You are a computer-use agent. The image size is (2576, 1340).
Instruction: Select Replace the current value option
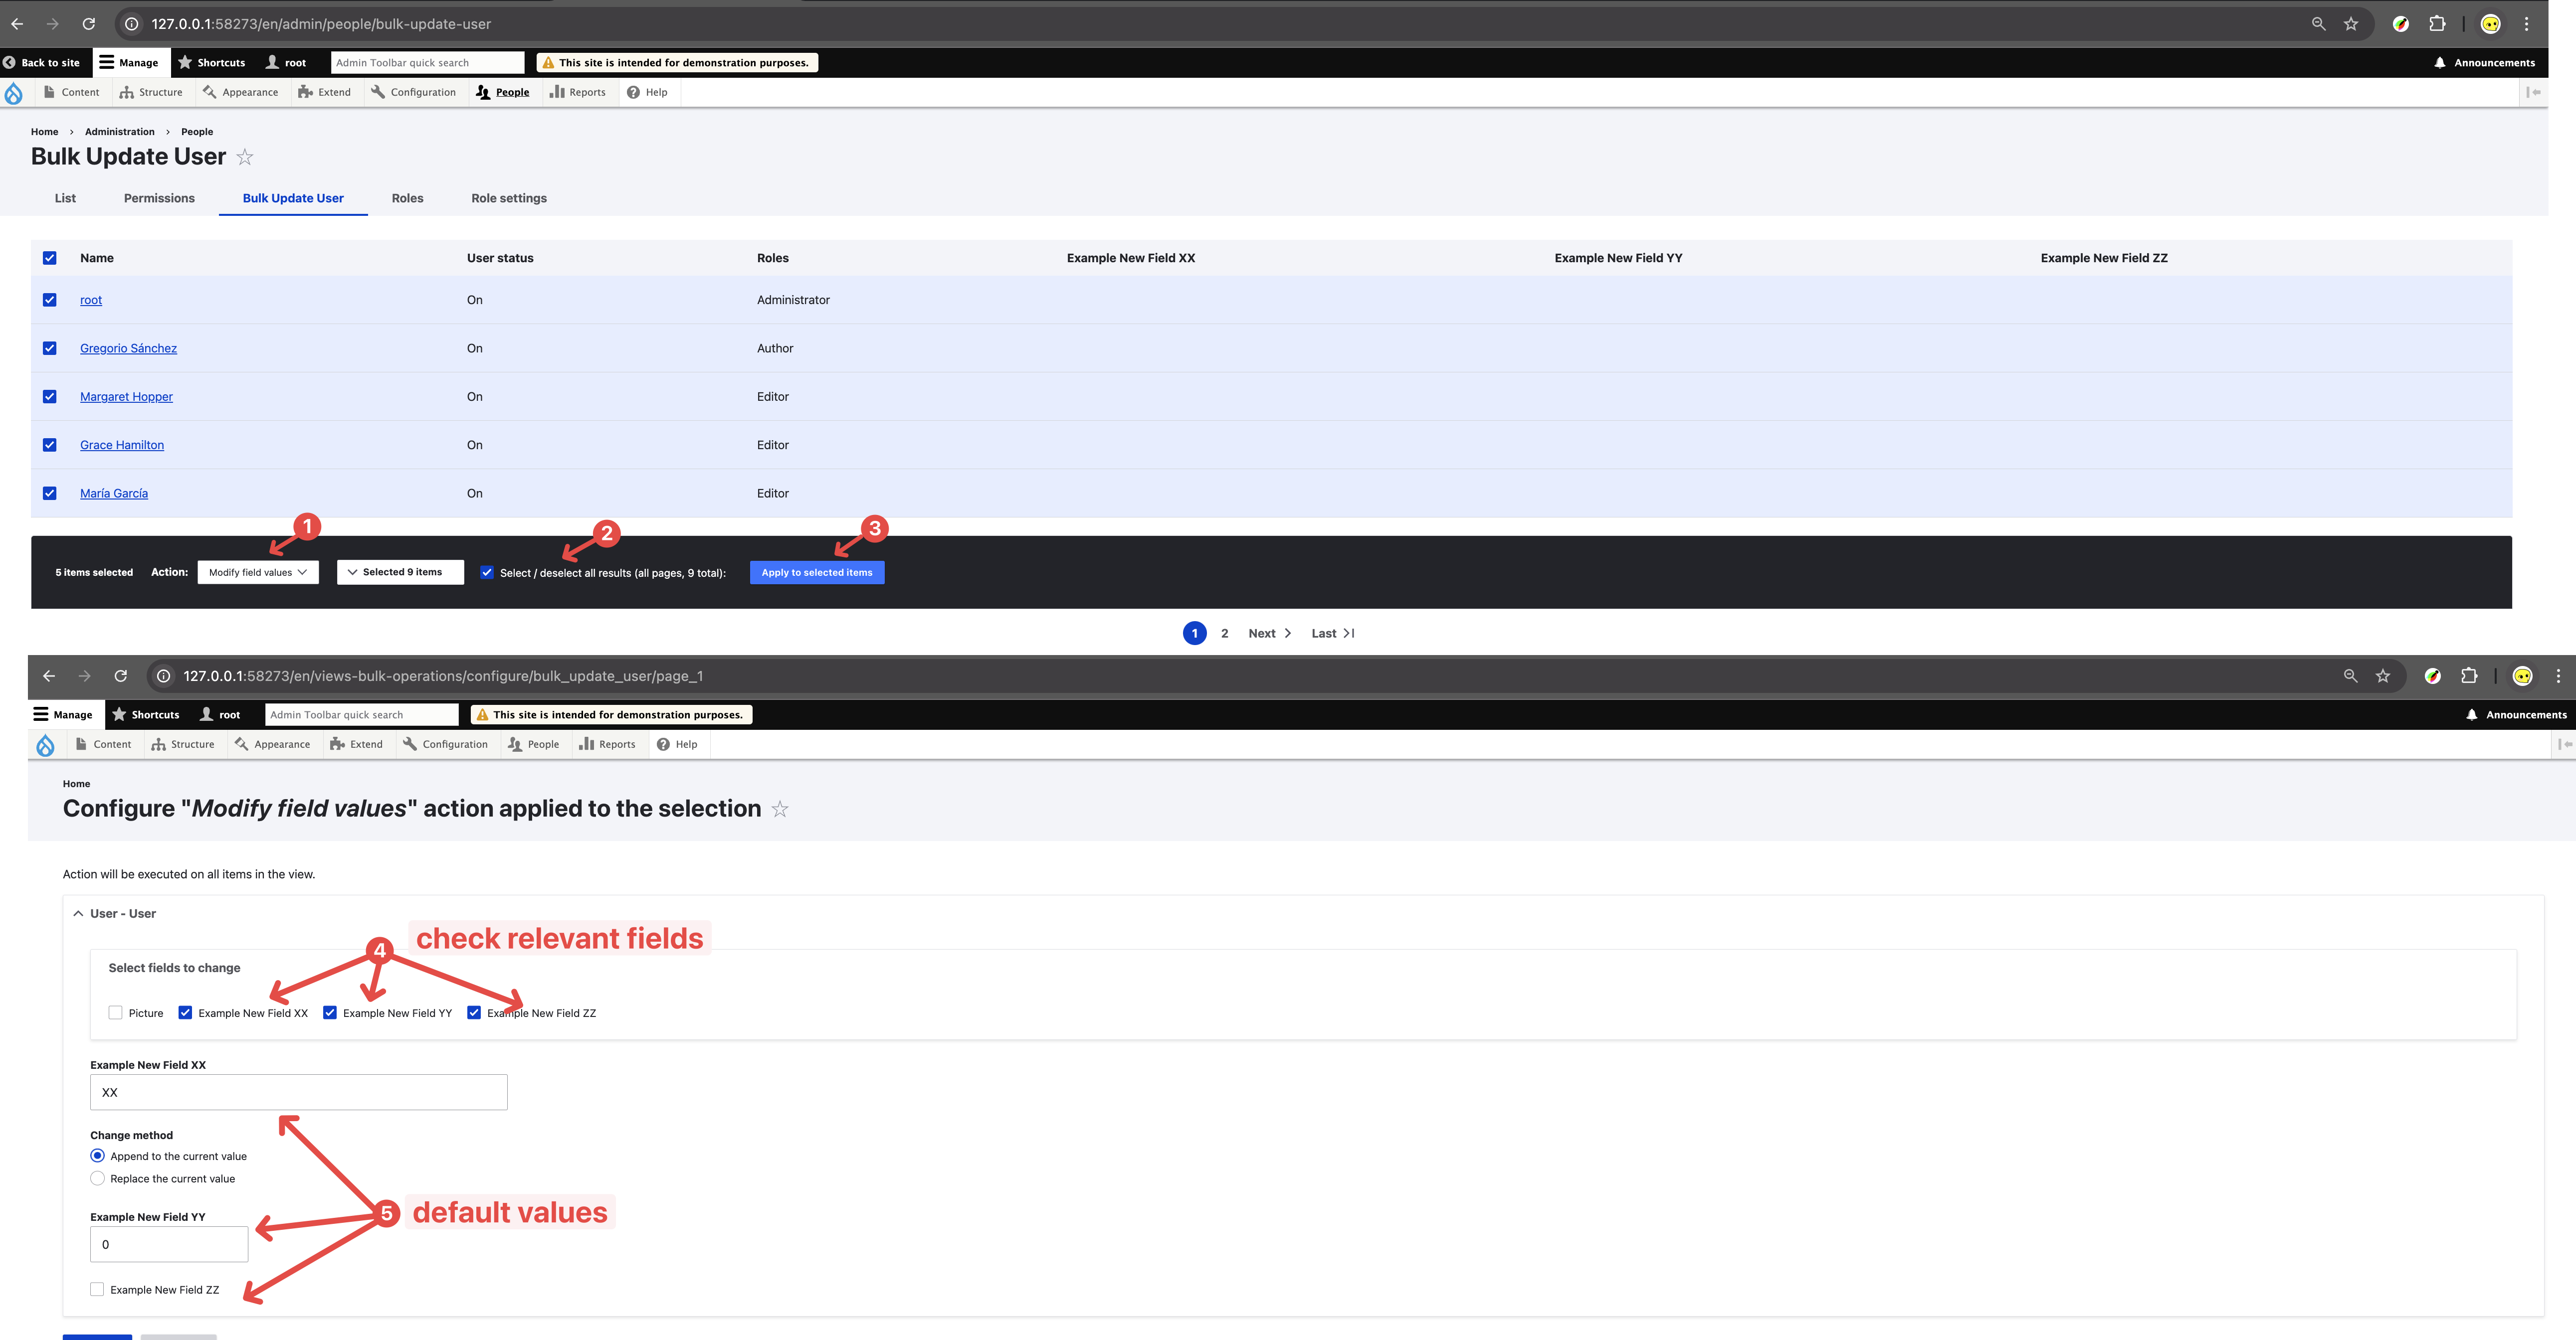[98, 1178]
